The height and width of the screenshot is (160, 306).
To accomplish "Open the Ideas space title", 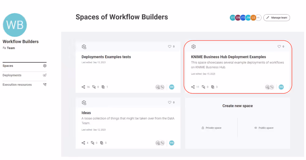I will pos(86,113).
